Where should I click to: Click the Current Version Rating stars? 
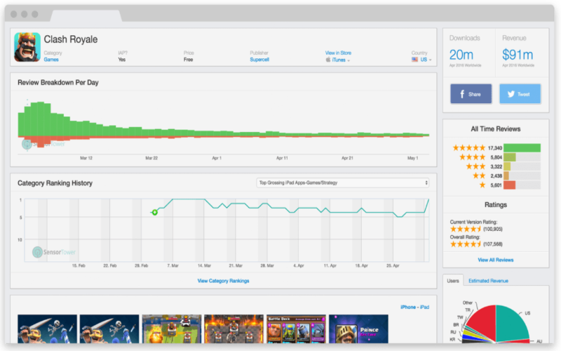466,230
